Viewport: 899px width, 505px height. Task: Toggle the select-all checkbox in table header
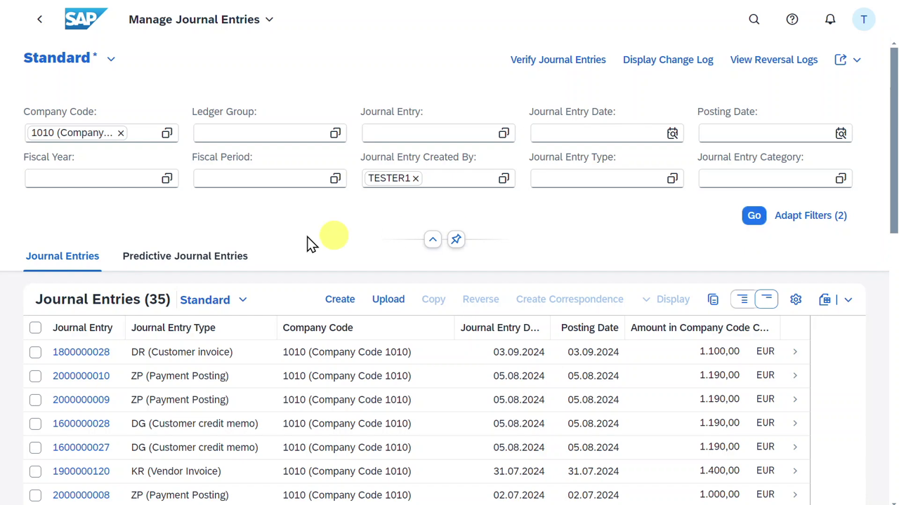tap(35, 328)
